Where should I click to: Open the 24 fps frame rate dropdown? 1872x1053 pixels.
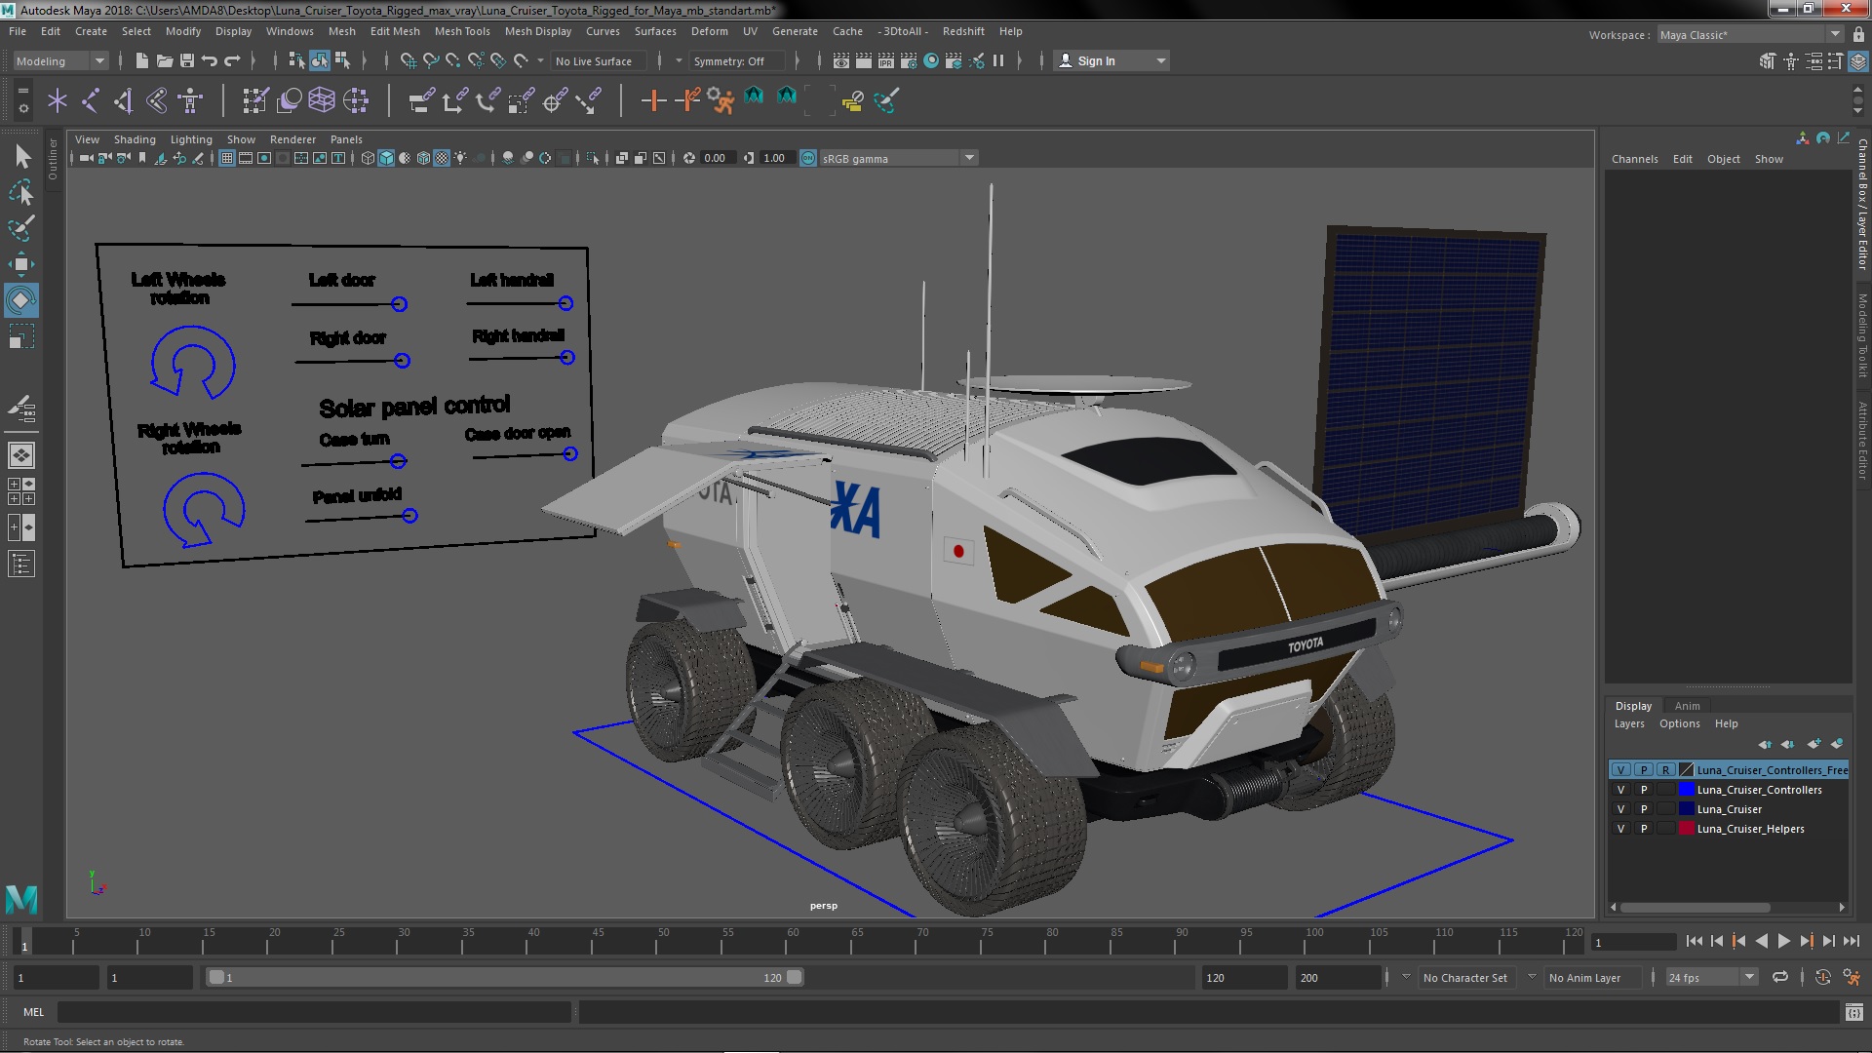point(1711,977)
